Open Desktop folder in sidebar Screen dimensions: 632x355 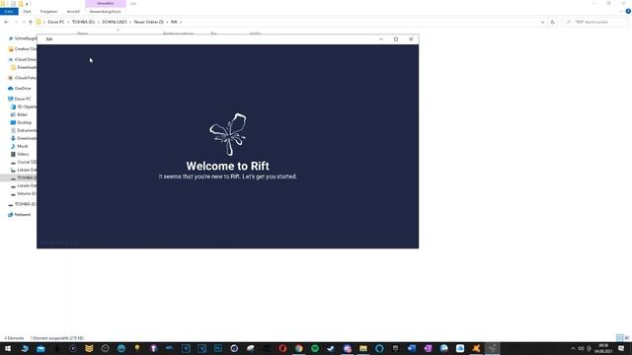pos(21,122)
